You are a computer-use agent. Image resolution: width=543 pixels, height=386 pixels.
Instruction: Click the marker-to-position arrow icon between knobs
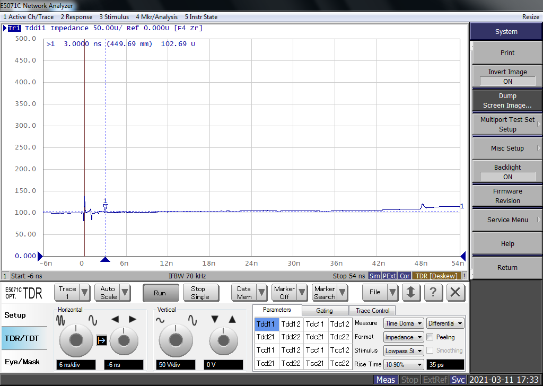pyautogui.click(x=101, y=340)
